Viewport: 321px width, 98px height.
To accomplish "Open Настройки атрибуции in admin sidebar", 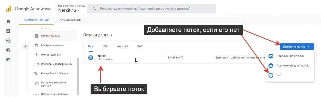I will [x=54, y=74].
